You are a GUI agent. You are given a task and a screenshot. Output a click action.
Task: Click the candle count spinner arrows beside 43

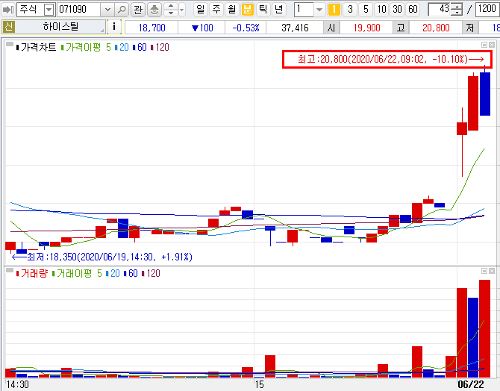457,10
